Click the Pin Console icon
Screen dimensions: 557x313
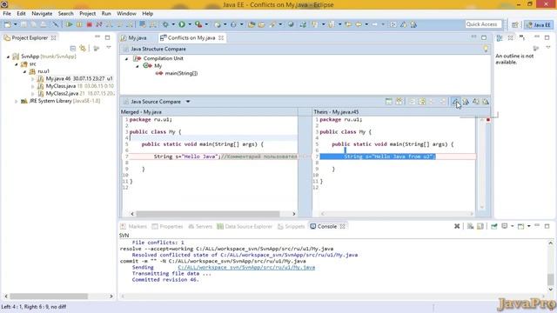click(494, 226)
